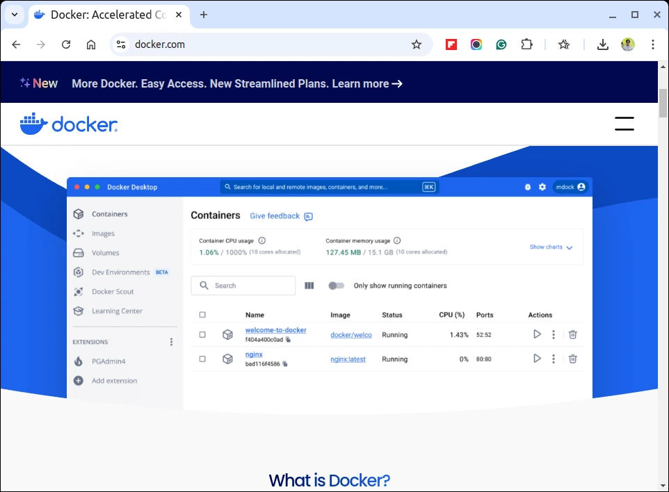Show info for Container CPU usage

(262, 240)
